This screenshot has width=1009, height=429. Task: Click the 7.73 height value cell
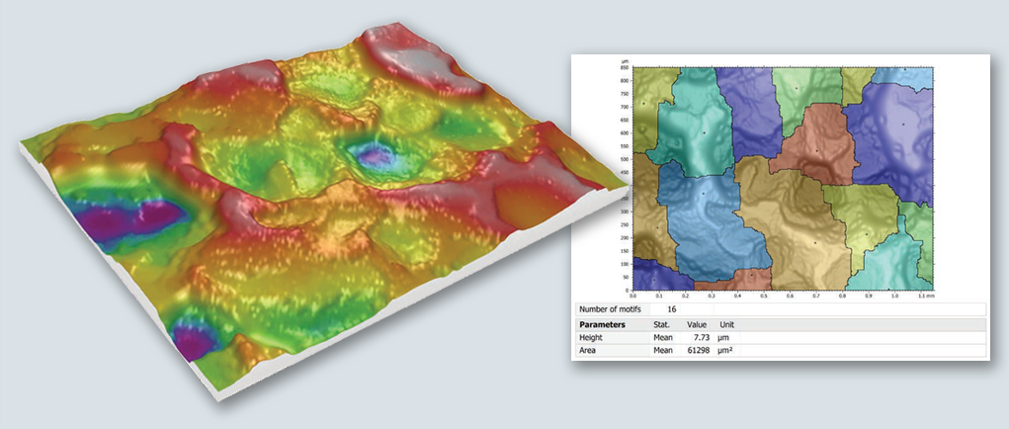[x=699, y=337]
